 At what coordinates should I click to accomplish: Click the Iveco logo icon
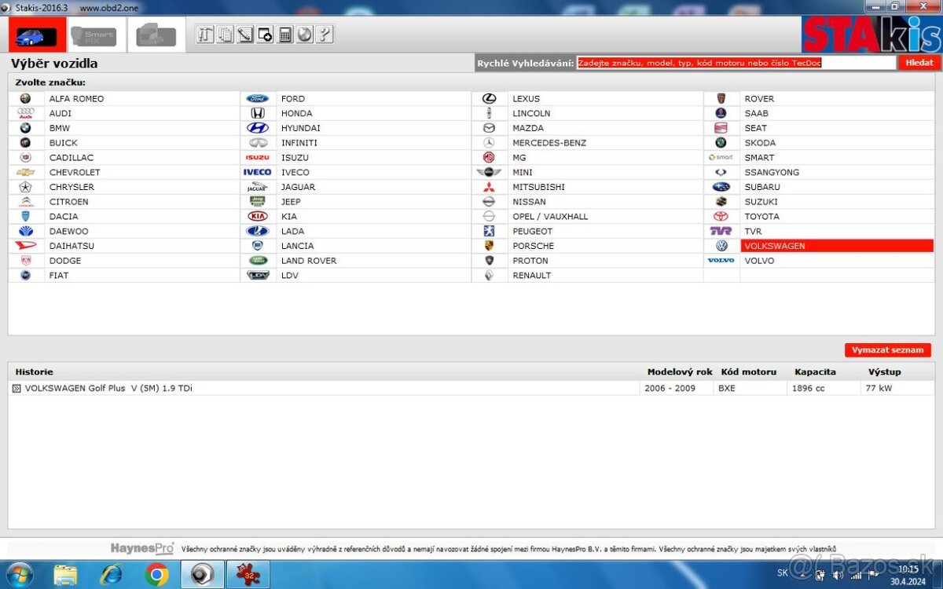point(257,172)
